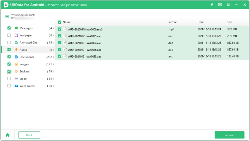Image resolution: width=250 pixels, height=141 pixels.
Task: Open the Voice Notes category
Action: 27,86
